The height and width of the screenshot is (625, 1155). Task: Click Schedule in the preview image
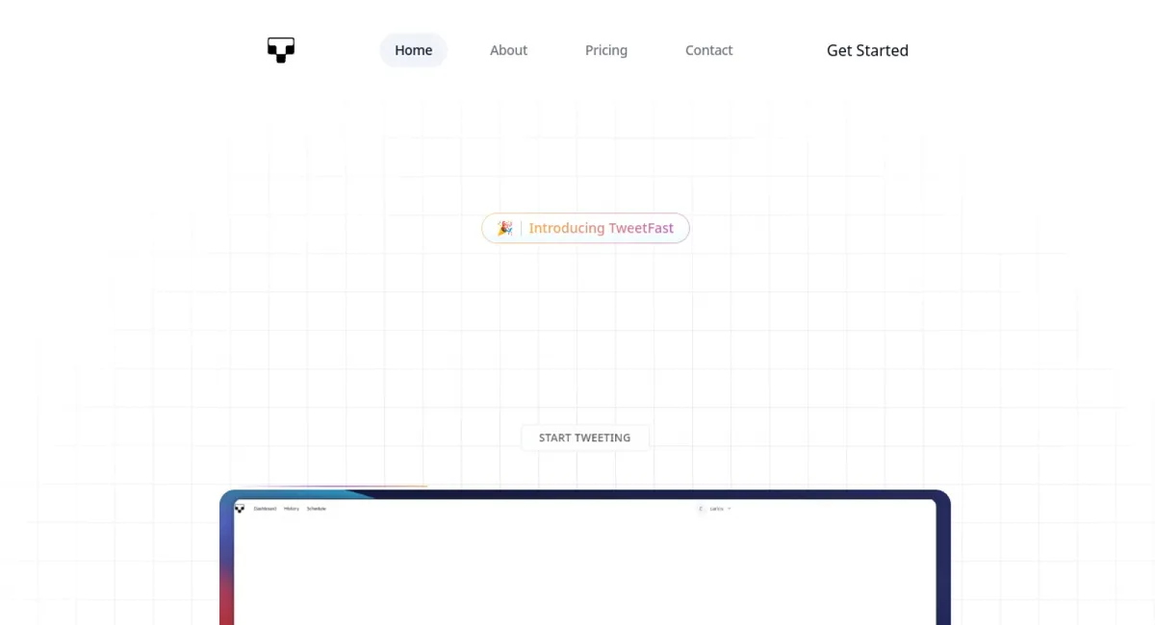317,509
